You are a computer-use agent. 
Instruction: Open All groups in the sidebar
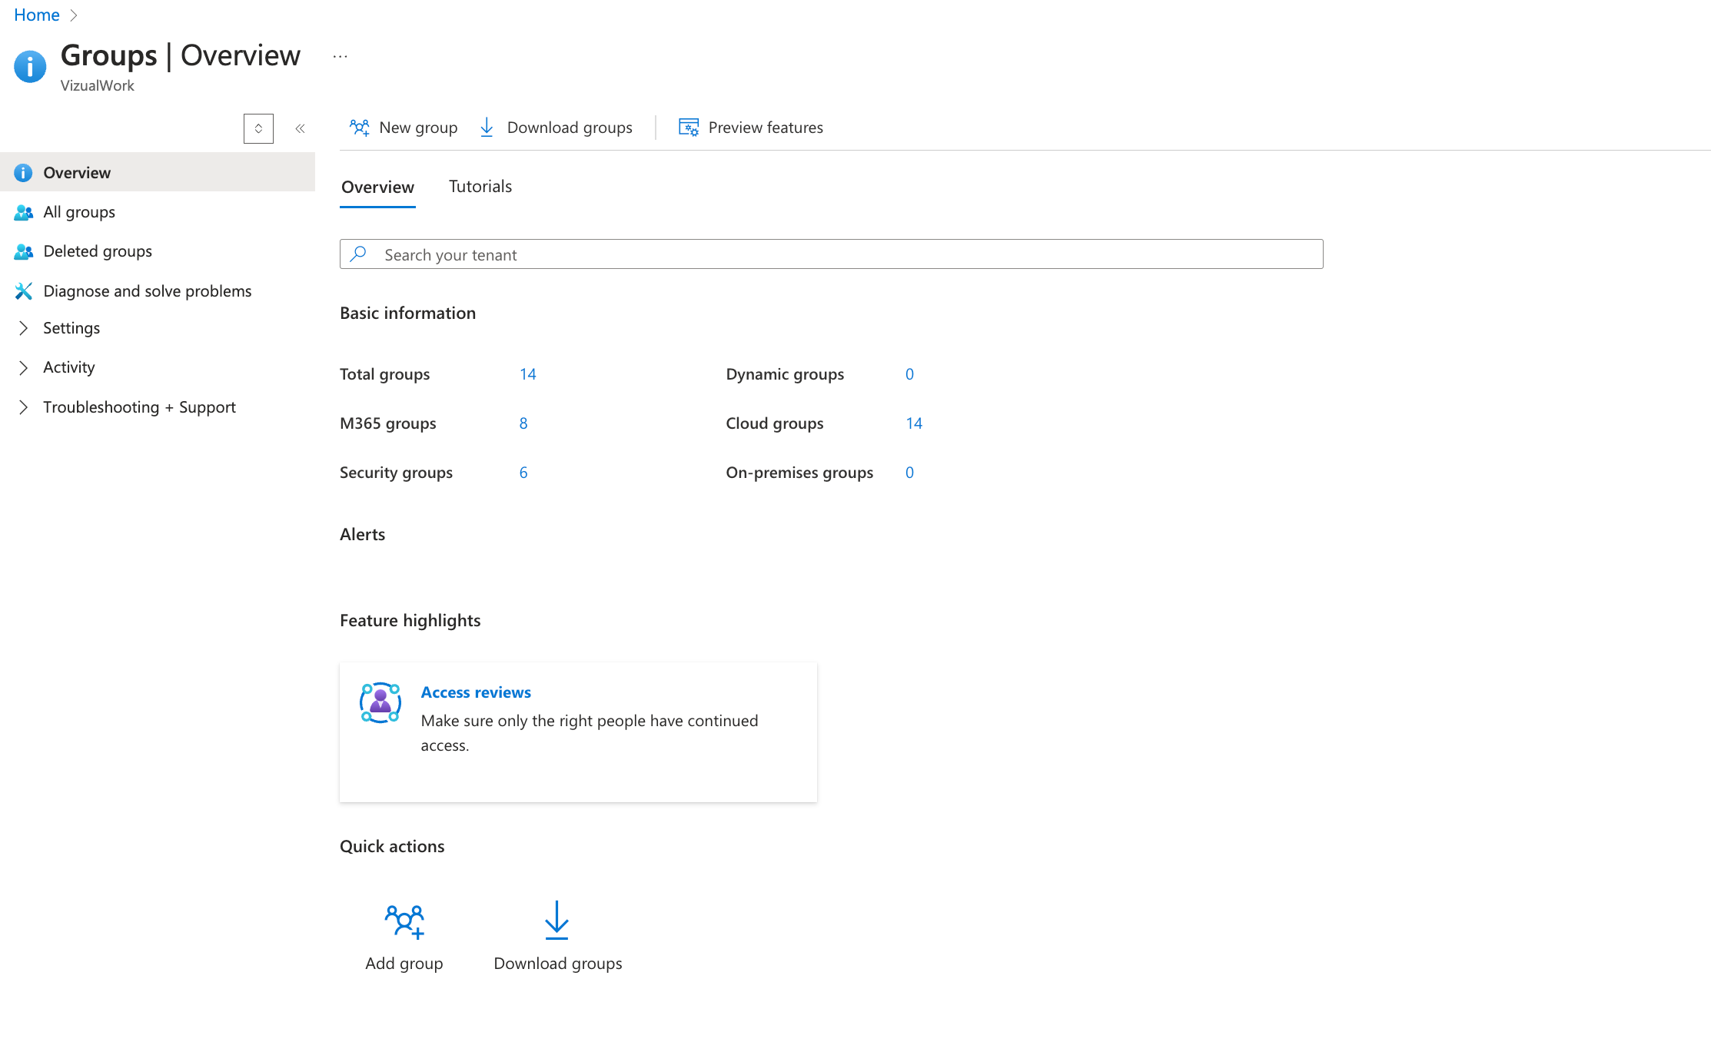[x=79, y=212]
